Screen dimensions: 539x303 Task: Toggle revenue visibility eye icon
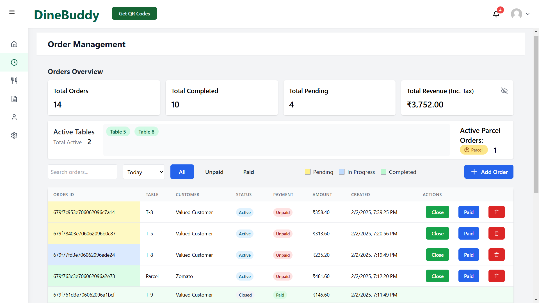(x=504, y=91)
